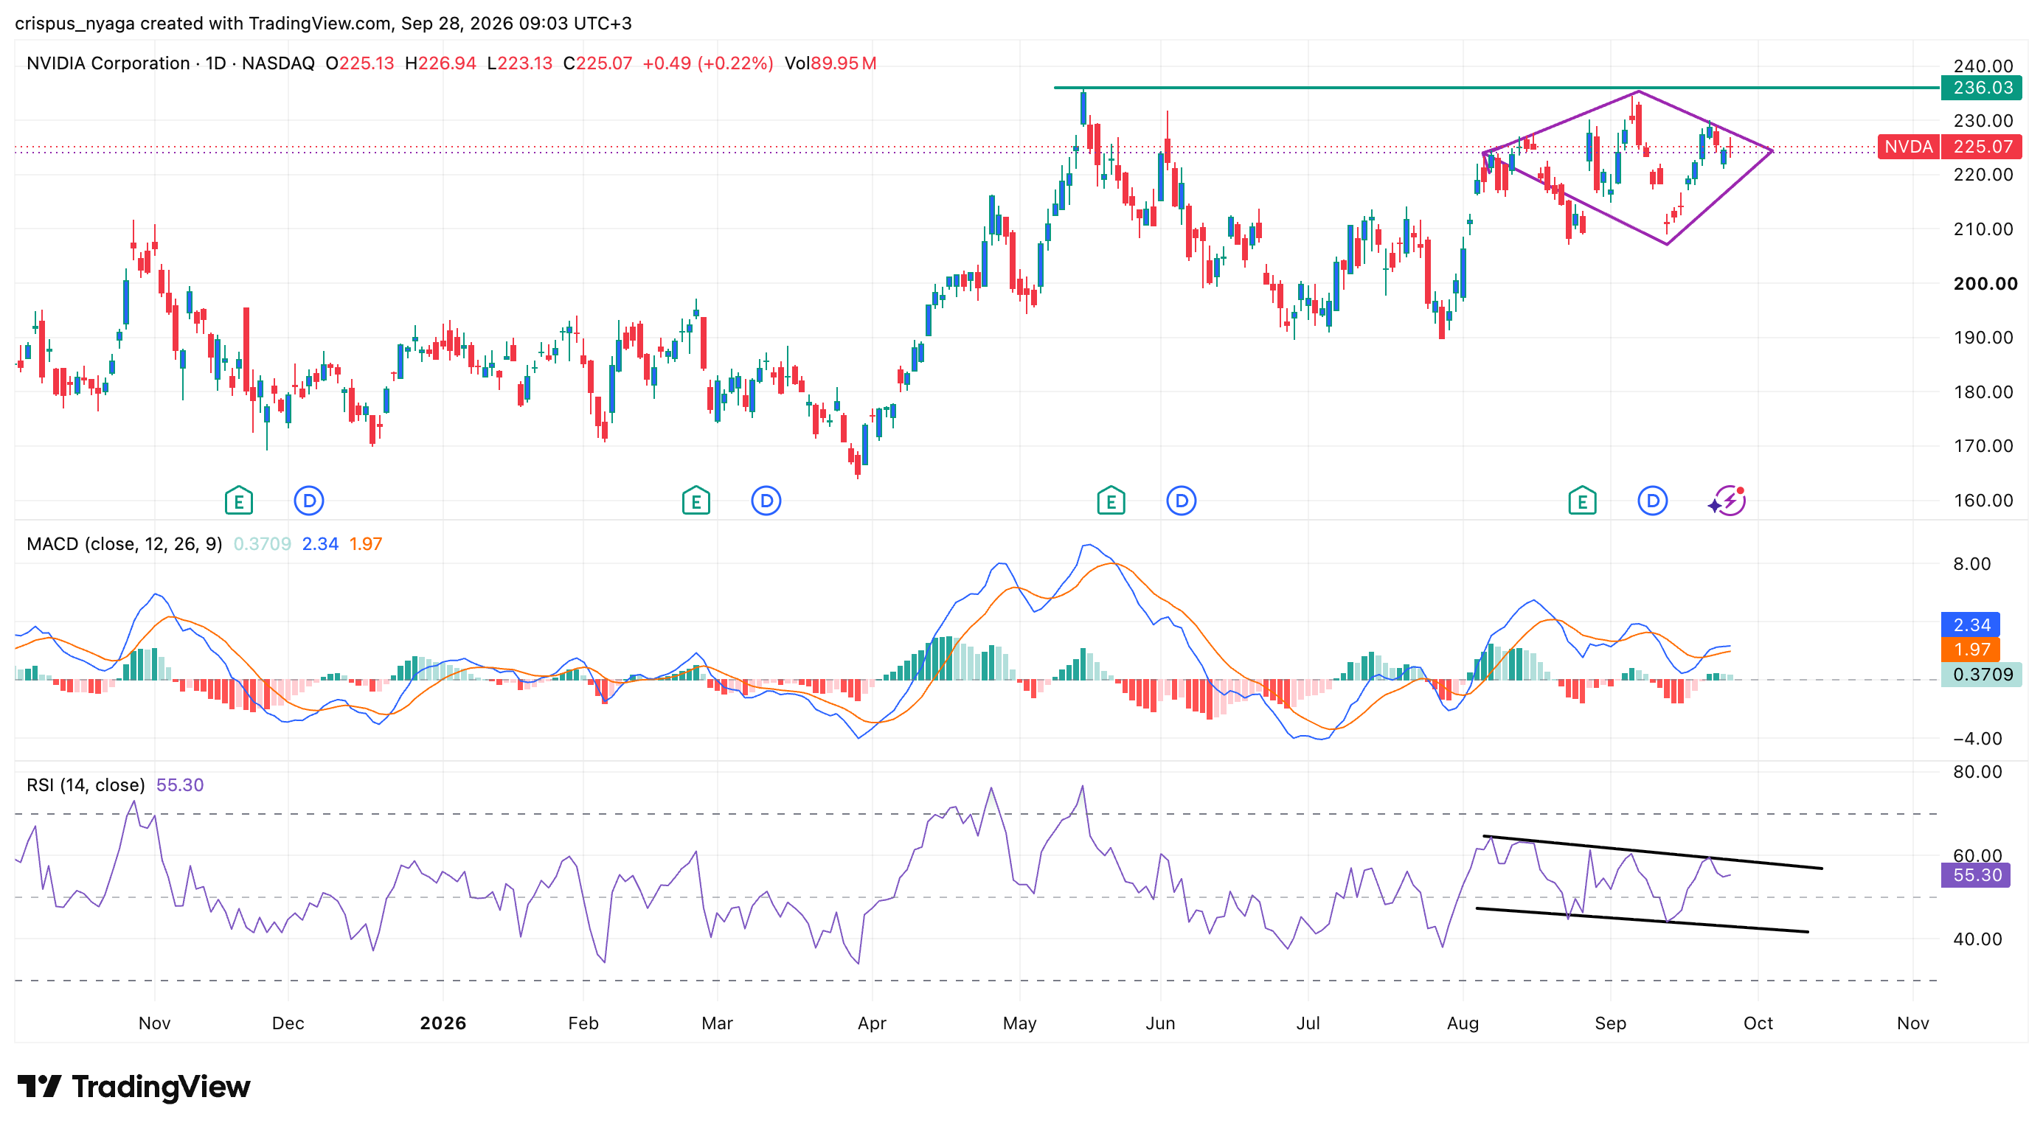The image size is (2043, 1131).
Task: Click the bold 2026 label on time axis
Action: click(443, 1023)
